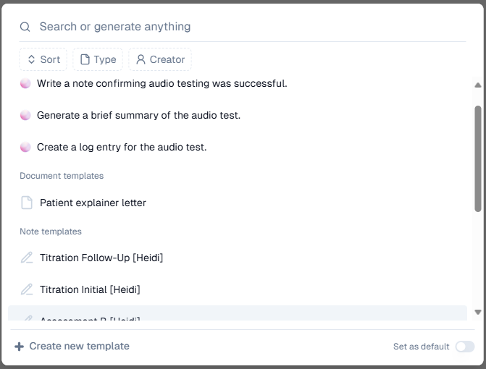
Task: Toggle the Set as default switch
Action: 464,347
